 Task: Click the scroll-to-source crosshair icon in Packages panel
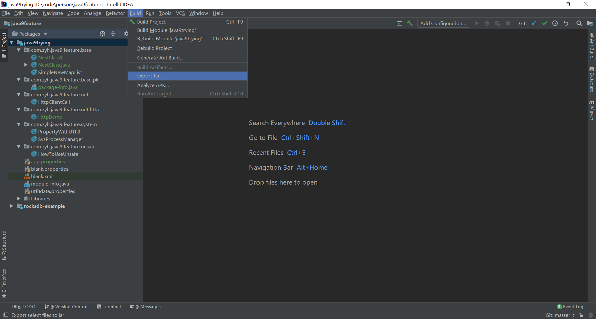pyautogui.click(x=102, y=34)
